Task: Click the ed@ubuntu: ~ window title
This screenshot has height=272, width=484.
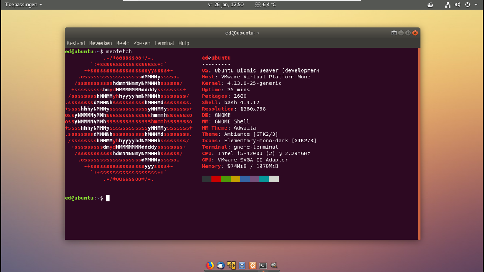Action: point(242,33)
